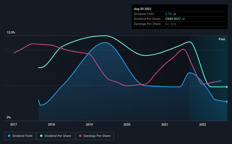Click the tooltip Earnings Per Share row label
The image size is (232, 144).
tap(148, 24)
